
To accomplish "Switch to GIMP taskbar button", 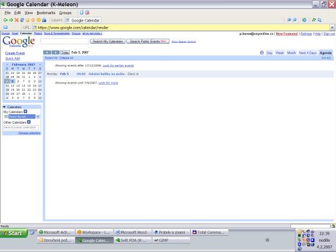I will (x=171, y=241).
